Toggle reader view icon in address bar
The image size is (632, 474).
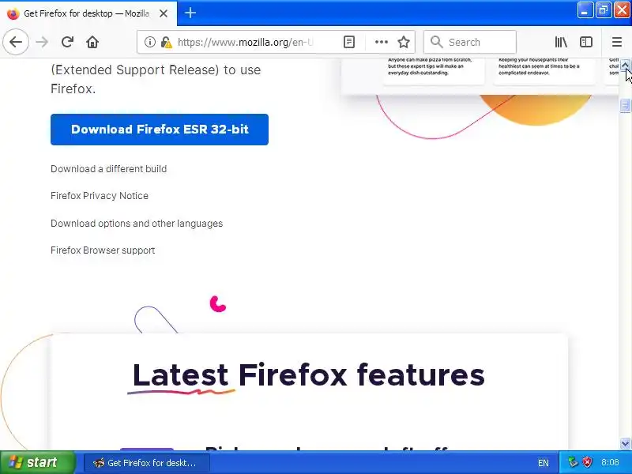pos(349,42)
